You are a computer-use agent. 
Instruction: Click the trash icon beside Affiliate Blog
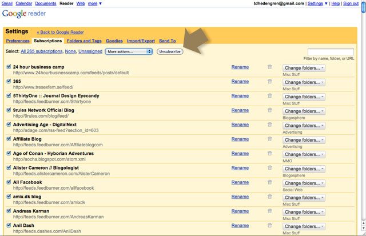[x=269, y=139]
